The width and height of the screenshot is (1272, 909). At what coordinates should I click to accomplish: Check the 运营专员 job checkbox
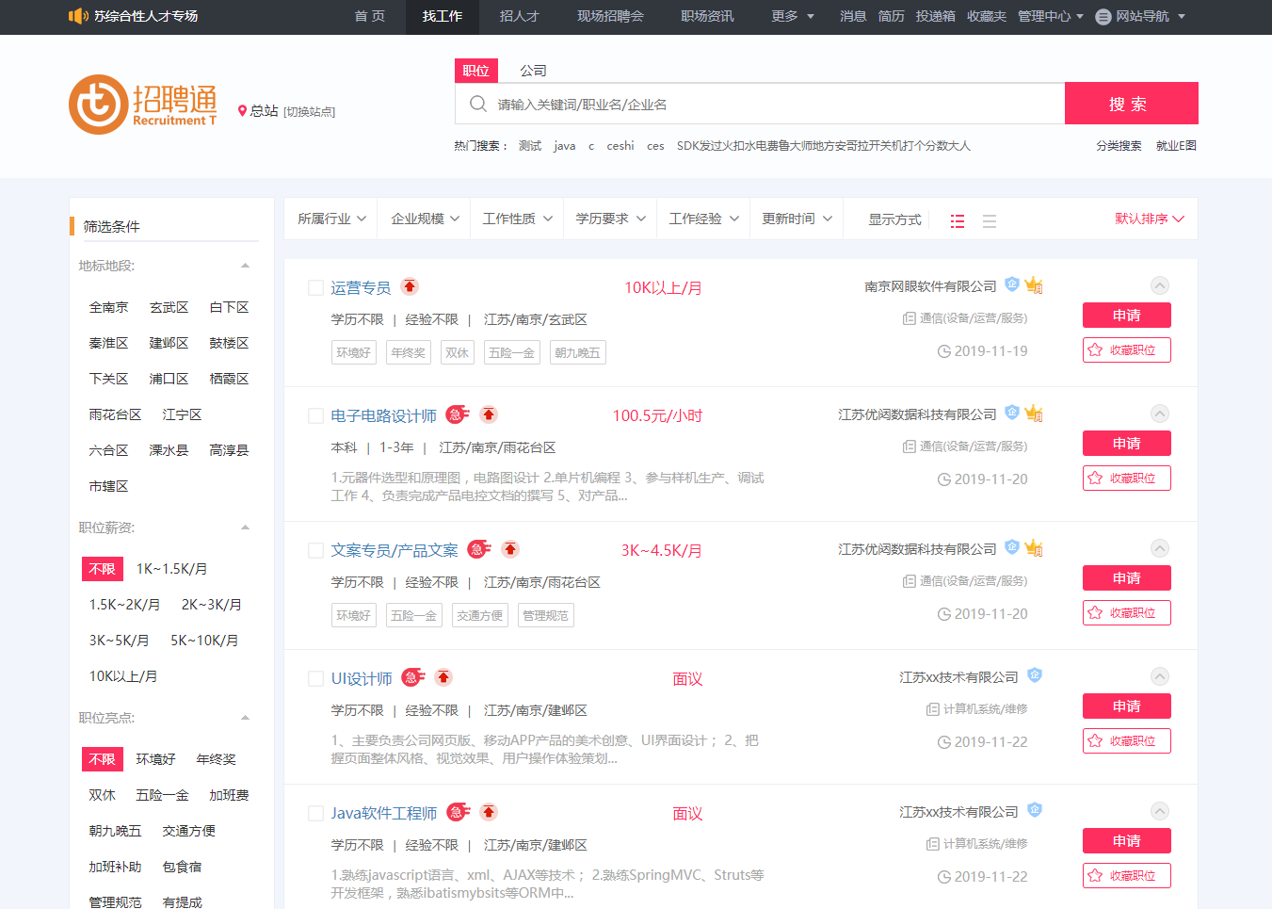(x=316, y=287)
